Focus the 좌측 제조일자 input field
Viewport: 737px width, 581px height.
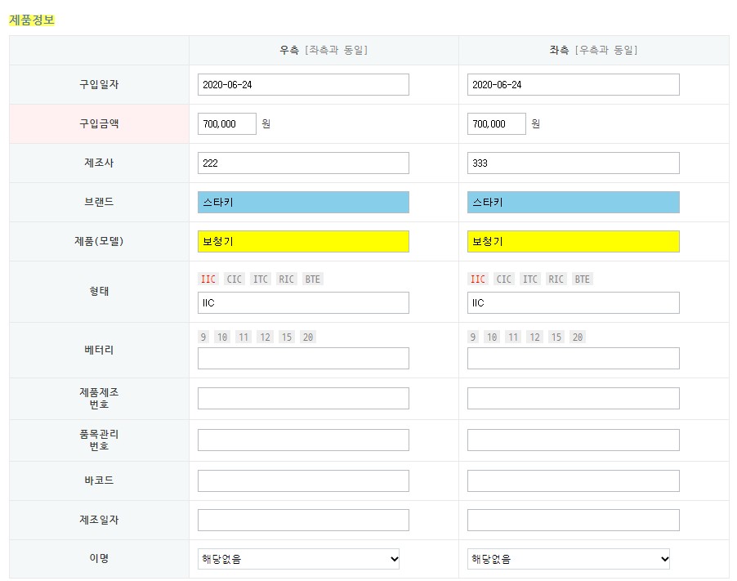click(573, 521)
